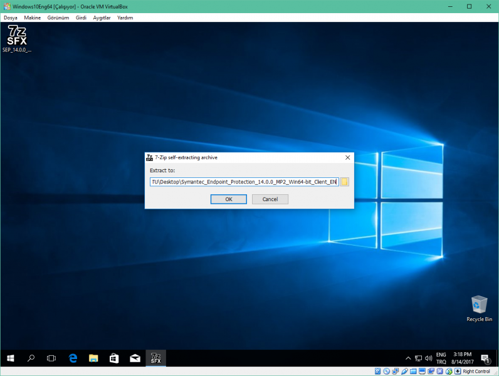Open the Dosya menu in VirtualBox

click(x=11, y=18)
